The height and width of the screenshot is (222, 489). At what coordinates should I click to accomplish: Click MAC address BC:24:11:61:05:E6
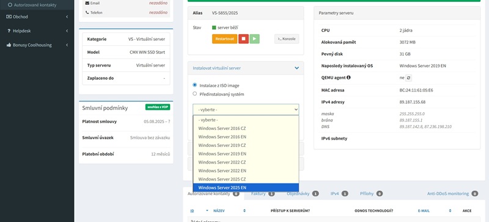click(416, 90)
